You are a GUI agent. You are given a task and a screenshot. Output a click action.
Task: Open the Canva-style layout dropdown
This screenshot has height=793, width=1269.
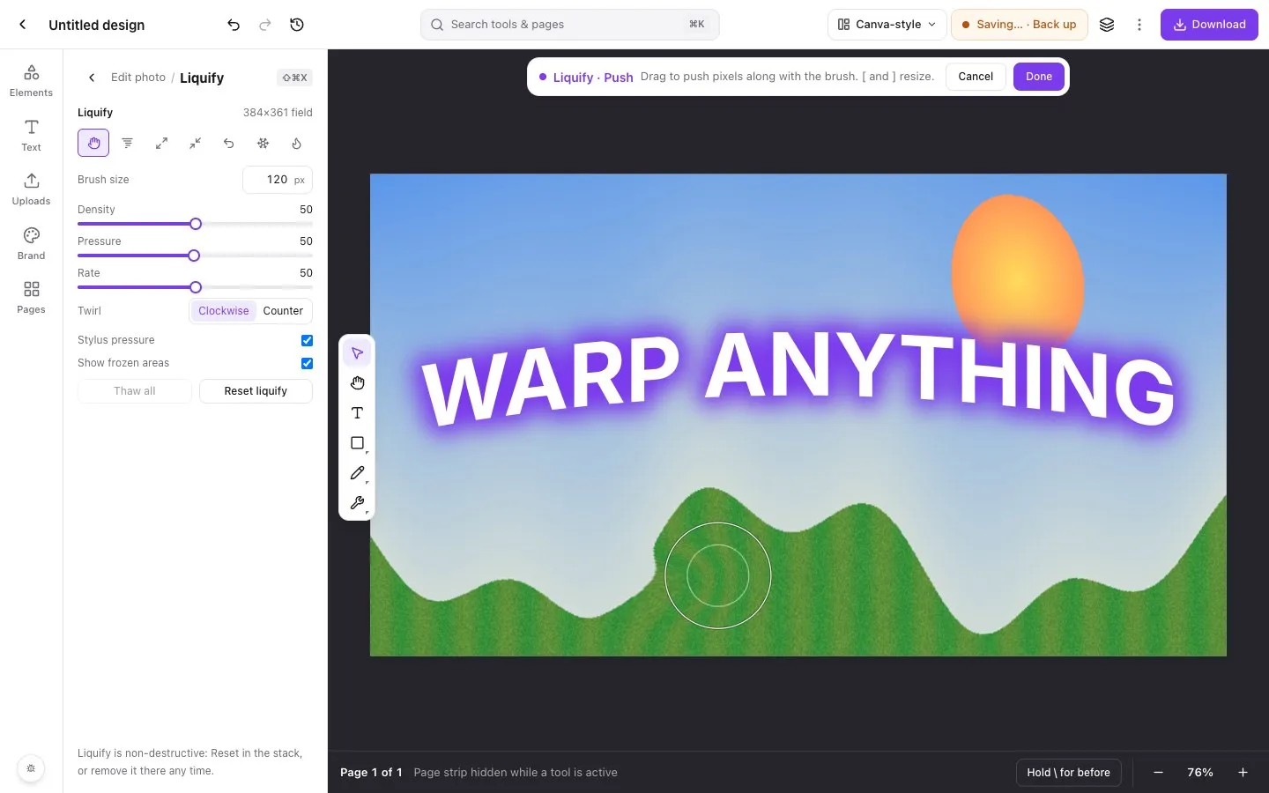point(887,25)
